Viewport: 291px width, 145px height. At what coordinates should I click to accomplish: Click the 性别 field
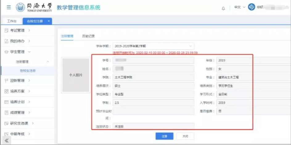tap(253, 69)
